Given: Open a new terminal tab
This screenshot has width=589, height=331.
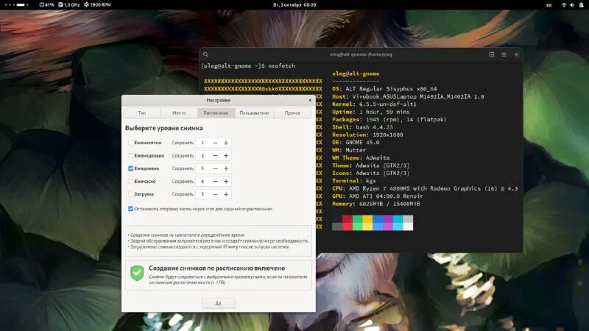Looking at the screenshot, I should click(x=491, y=54).
